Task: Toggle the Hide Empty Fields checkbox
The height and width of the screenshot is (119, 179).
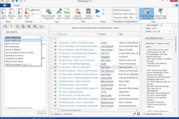Action: point(144,114)
